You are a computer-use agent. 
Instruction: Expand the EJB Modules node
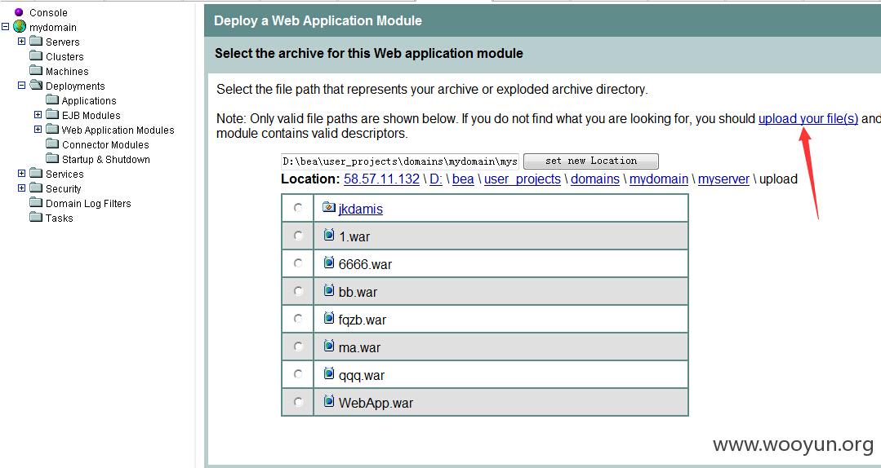[38, 114]
